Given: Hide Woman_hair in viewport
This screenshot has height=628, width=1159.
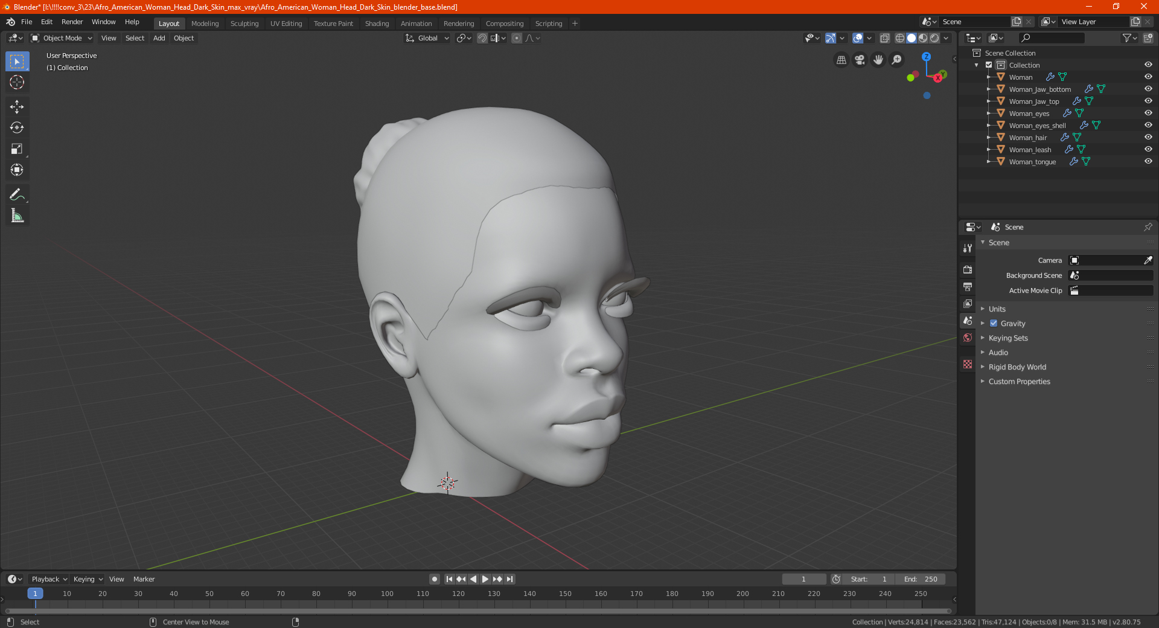Looking at the screenshot, I should click(1148, 137).
